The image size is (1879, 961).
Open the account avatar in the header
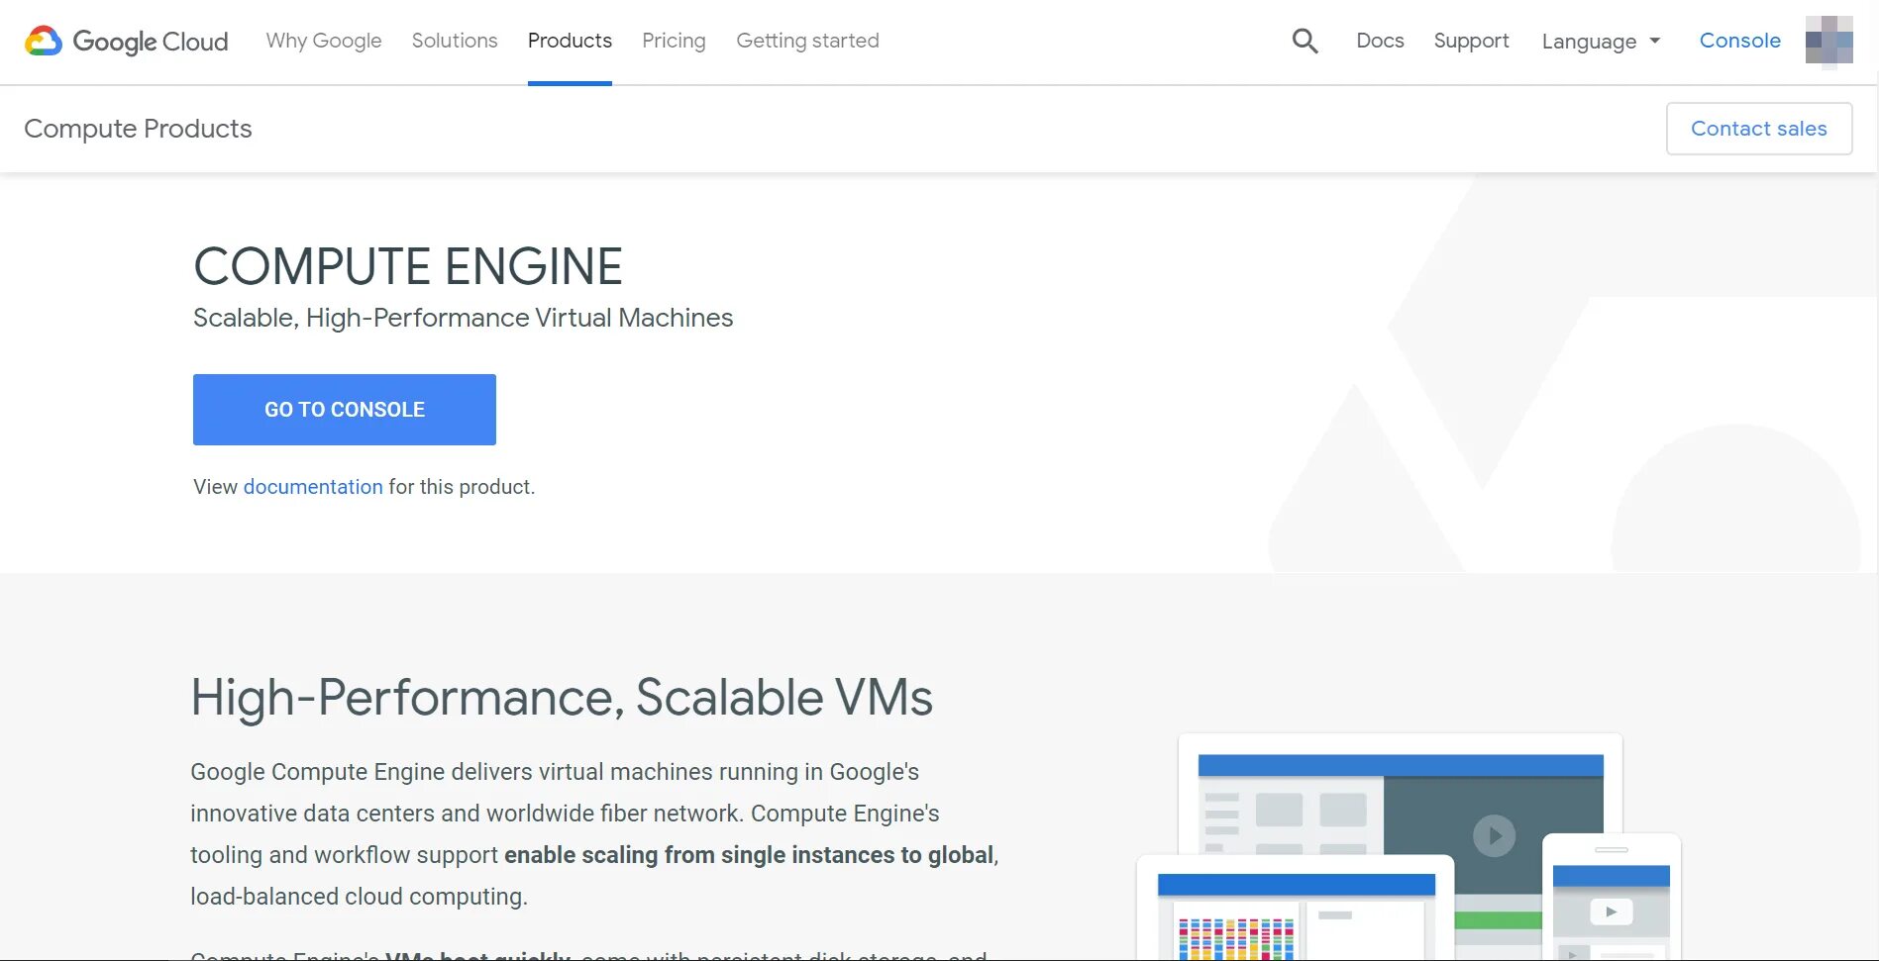(1828, 41)
